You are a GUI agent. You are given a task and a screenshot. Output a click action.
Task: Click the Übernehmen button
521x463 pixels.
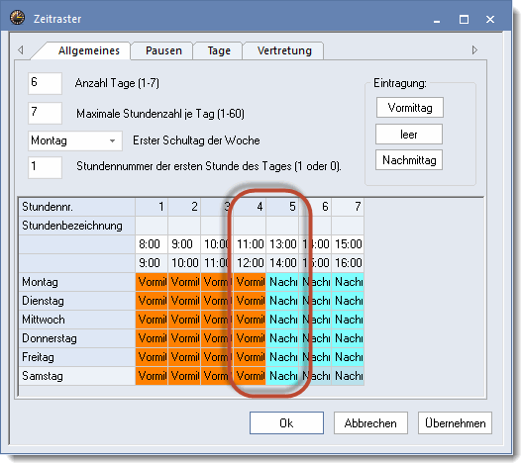(x=455, y=423)
